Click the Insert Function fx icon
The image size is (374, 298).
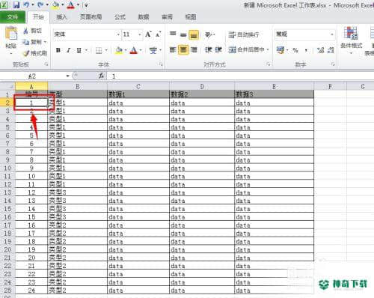click(x=101, y=76)
